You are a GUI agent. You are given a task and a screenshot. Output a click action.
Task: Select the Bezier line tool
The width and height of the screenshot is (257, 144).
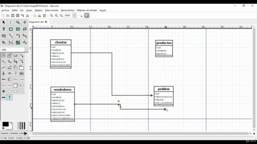pyautogui.click(x=11, y=43)
